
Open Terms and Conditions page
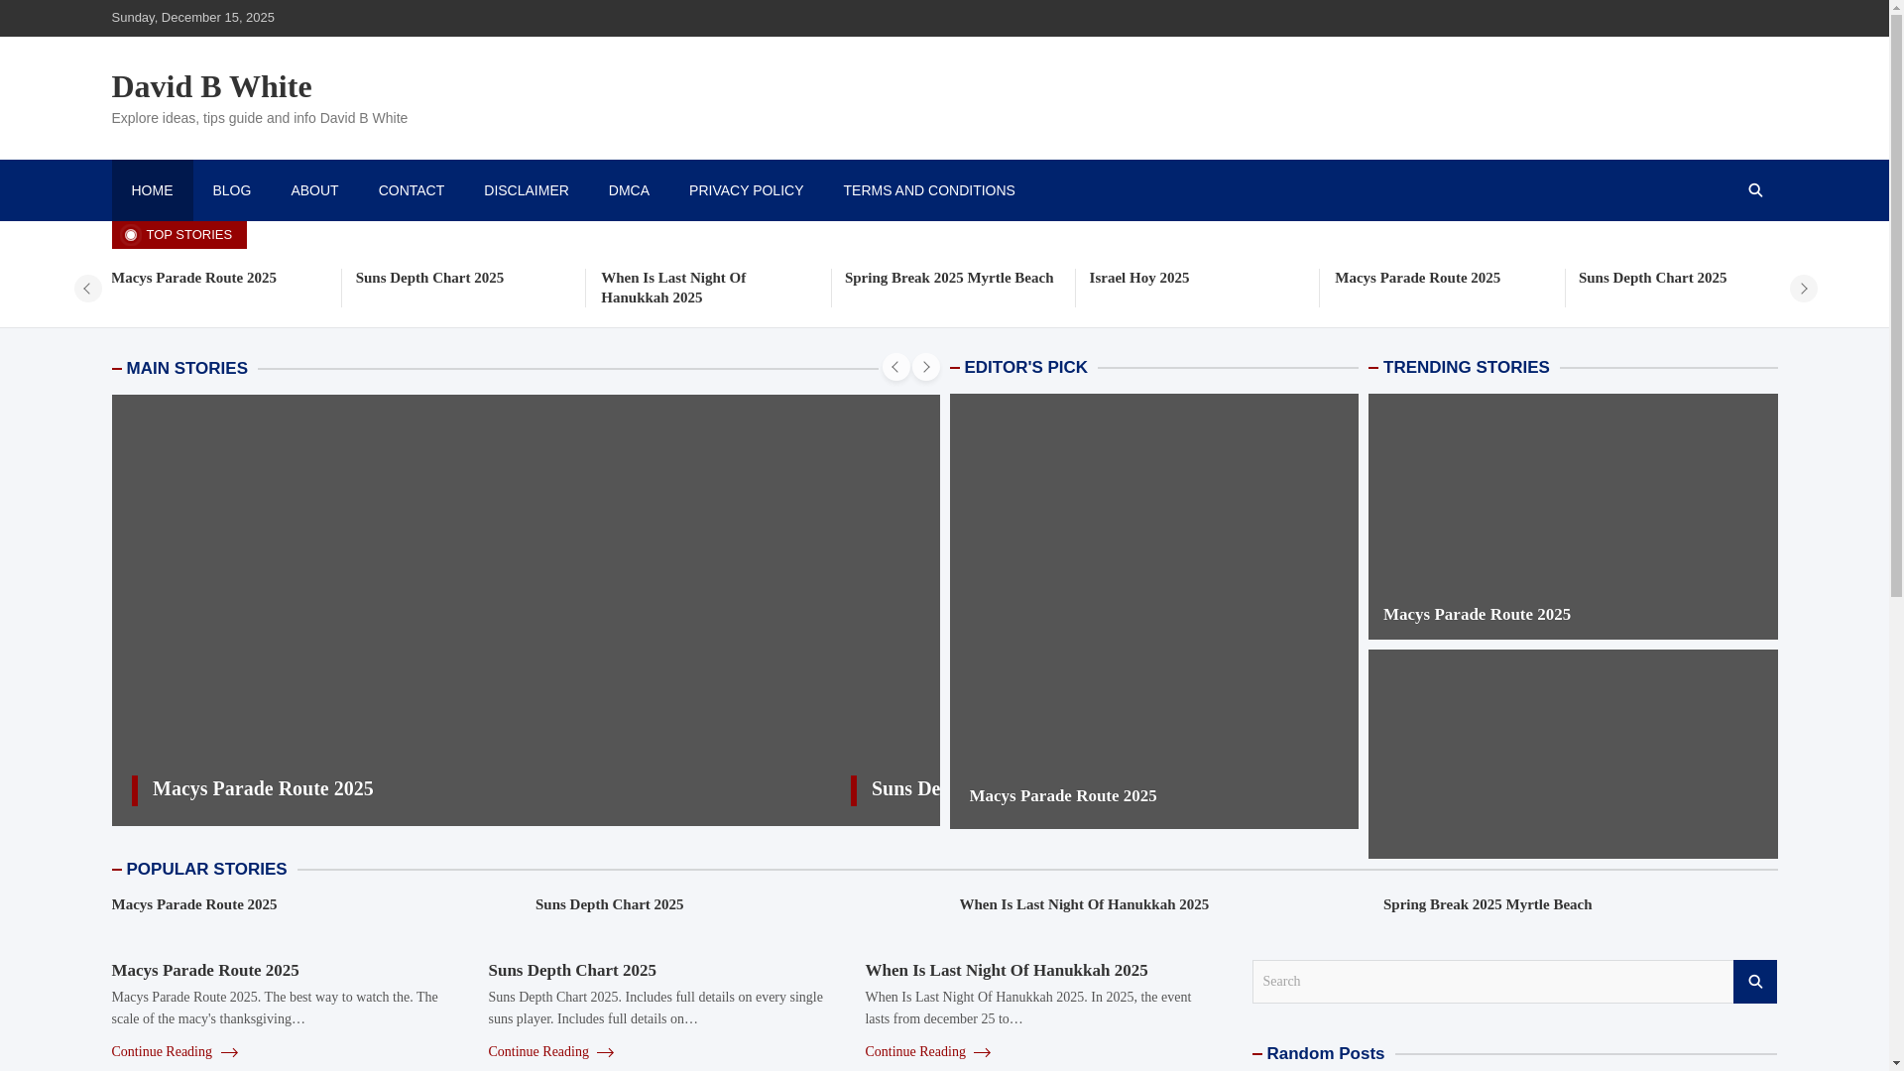click(x=928, y=190)
